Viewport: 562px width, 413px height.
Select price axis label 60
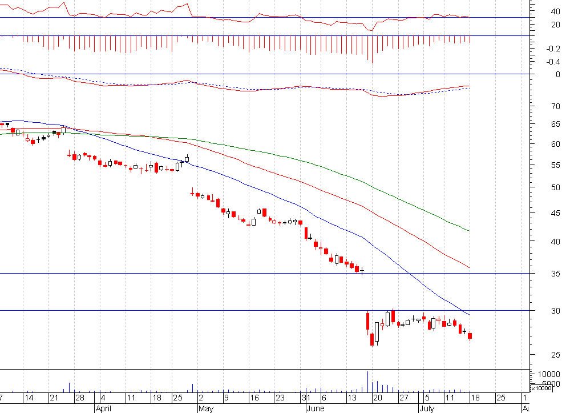[556, 144]
